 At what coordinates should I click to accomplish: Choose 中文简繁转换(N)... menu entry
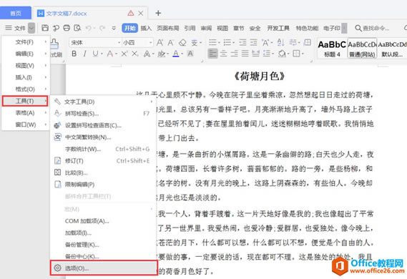pyautogui.click(x=103, y=137)
